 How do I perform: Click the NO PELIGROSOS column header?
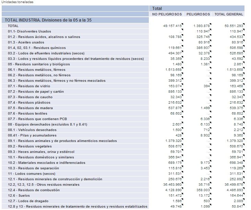pos(167,14)
